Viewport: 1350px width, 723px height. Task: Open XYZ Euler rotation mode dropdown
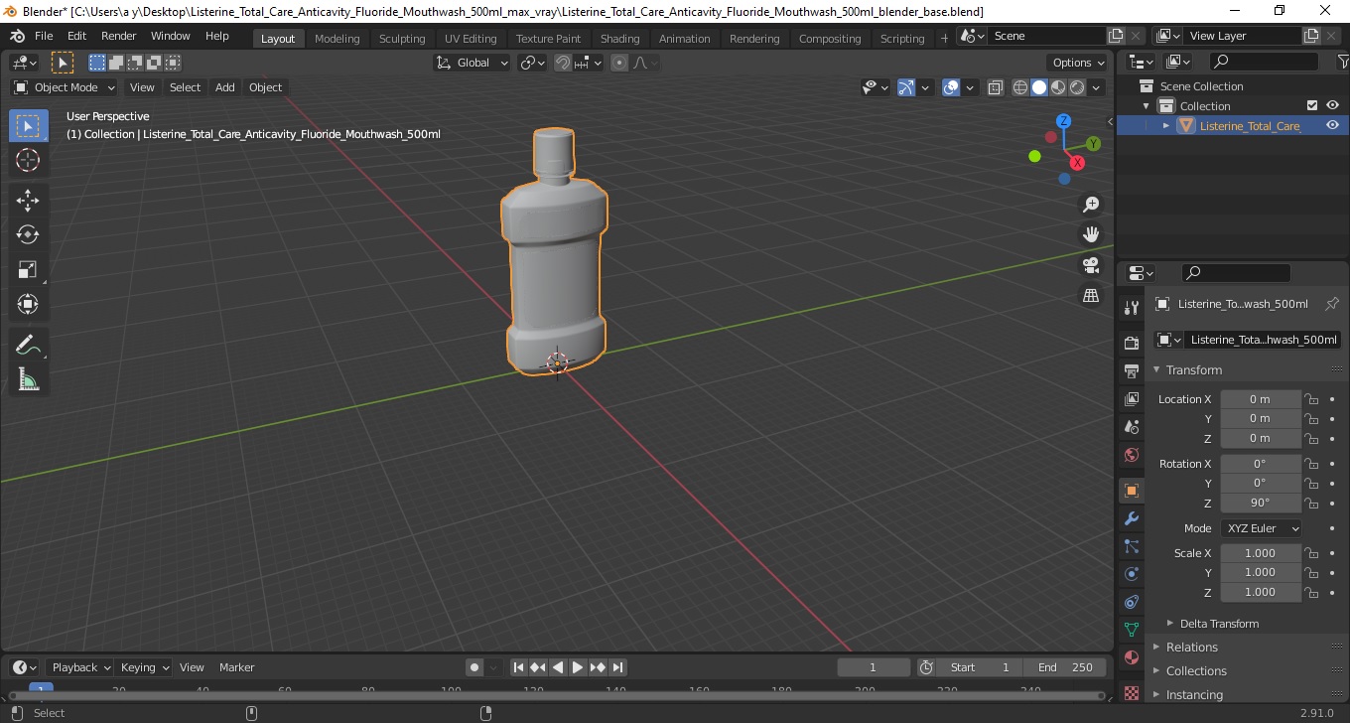[1261, 528]
